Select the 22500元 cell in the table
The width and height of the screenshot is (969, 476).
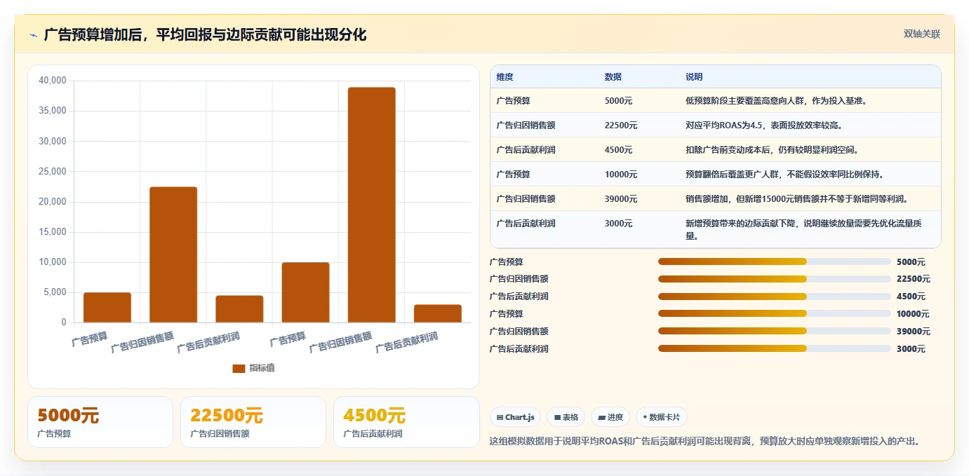tap(621, 125)
